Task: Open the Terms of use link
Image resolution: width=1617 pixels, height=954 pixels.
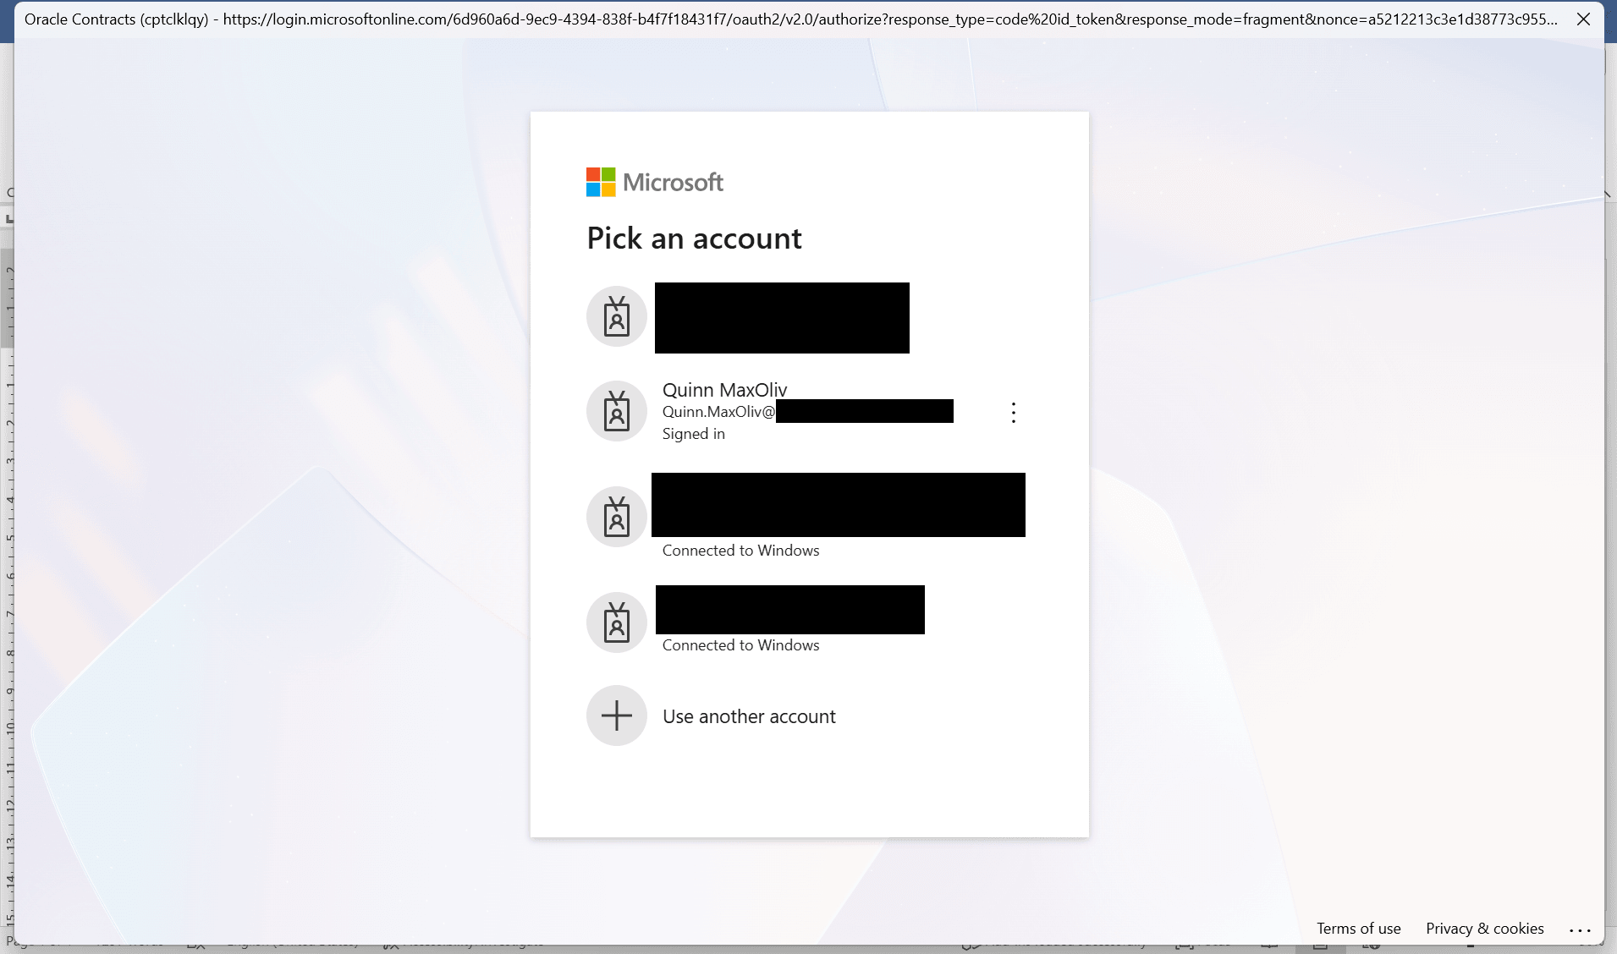Action: pyautogui.click(x=1358, y=929)
